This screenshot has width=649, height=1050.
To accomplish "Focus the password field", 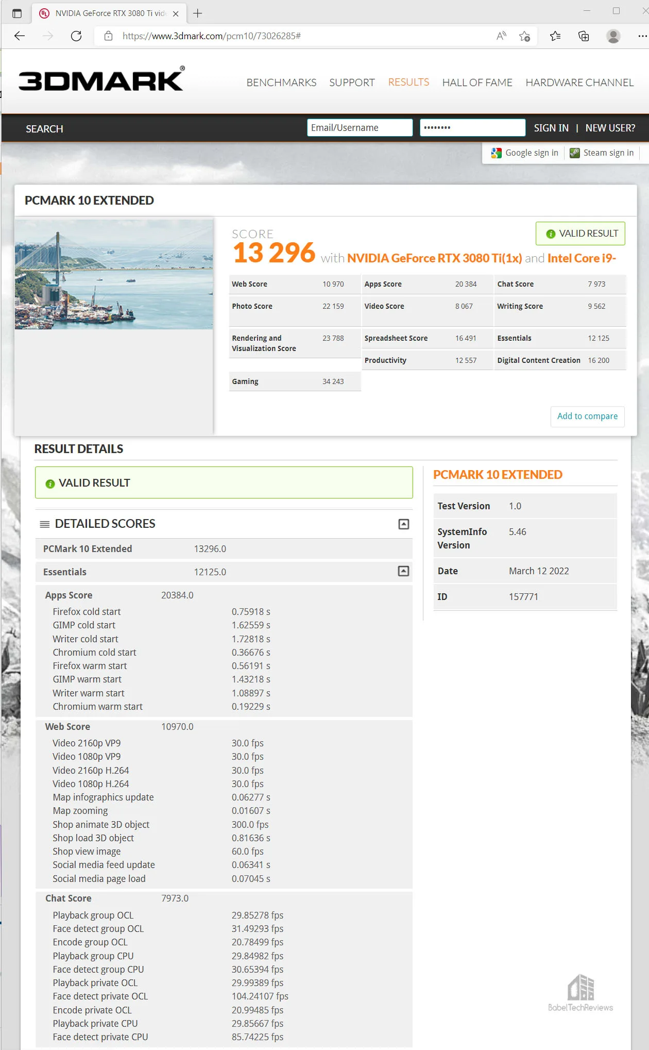I will pyautogui.click(x=472, y=128).
